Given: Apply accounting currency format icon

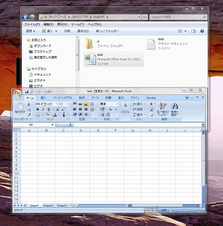Looking at the screenshot, I should pos(102,110).
